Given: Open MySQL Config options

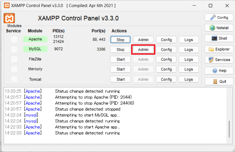Looking at the screenshot, I should 166,50.
